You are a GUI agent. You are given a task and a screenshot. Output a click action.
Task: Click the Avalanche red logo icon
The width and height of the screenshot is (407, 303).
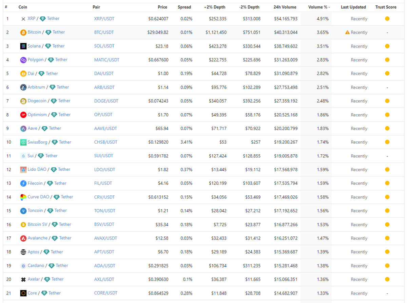tap(23, 238)
